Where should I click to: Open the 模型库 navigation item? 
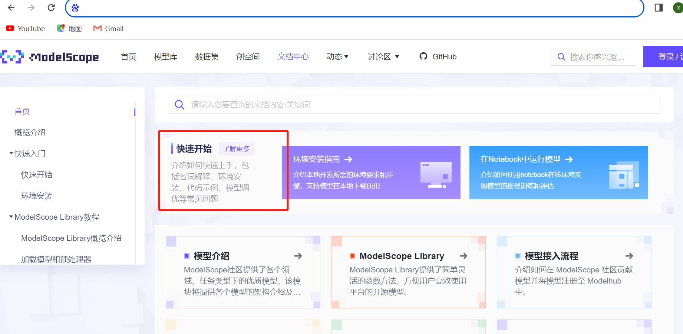166,57
